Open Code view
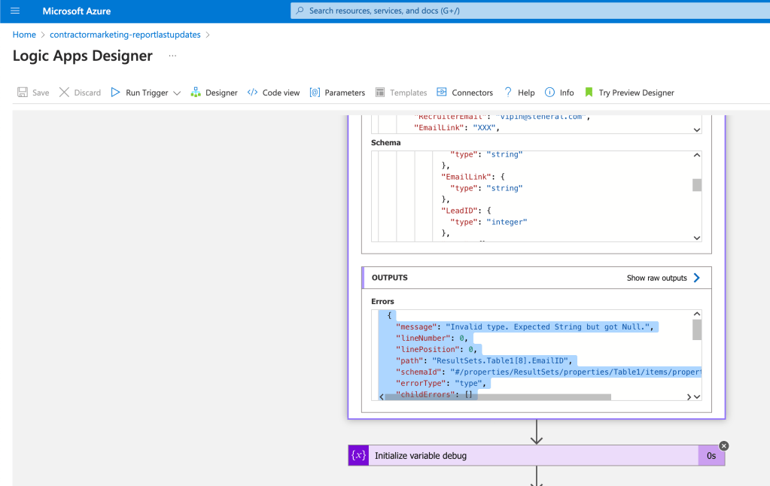Screen dimensions: 770x486 (273, 93)
